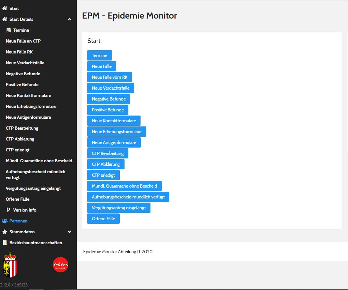Open Neue Fälle an CTP in sidebar
The width and height of the screenshot is (348, 290).
pyautogui.click(x=23, y=41)
